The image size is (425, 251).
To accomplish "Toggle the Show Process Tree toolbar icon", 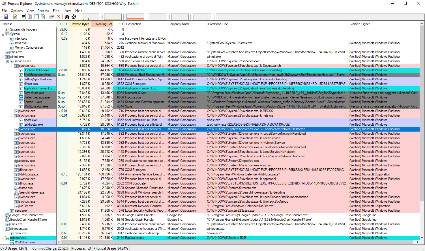I will point(30,17).
